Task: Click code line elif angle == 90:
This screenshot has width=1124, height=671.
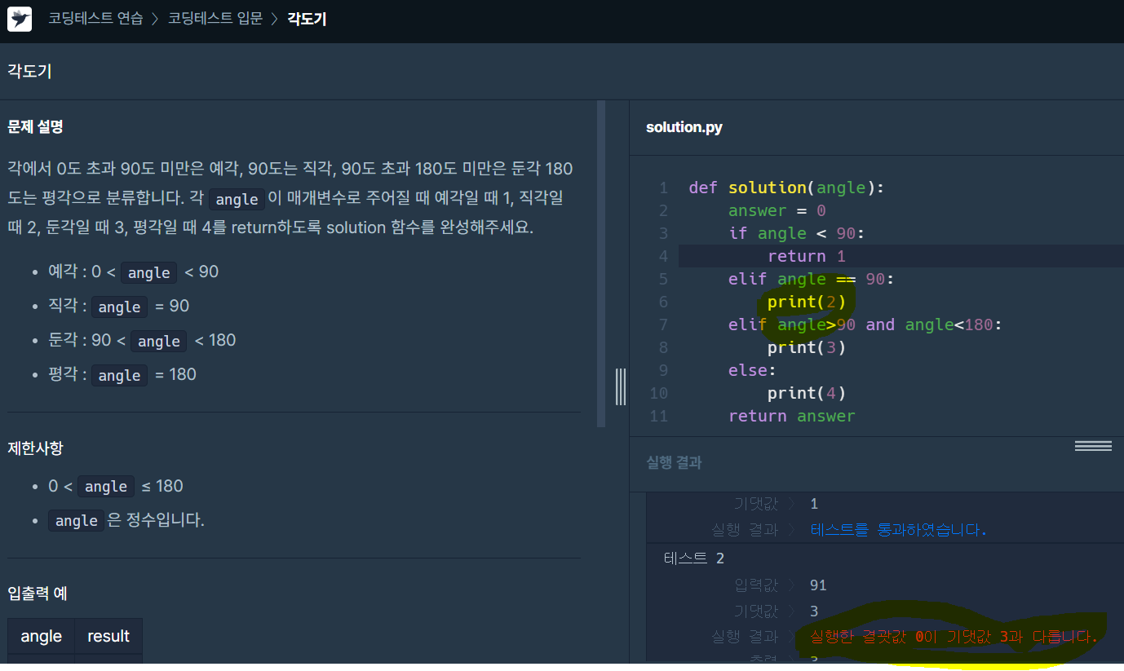Action: point(812,279)
